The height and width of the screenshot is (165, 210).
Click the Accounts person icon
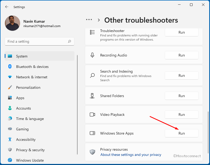pos(10,108)
